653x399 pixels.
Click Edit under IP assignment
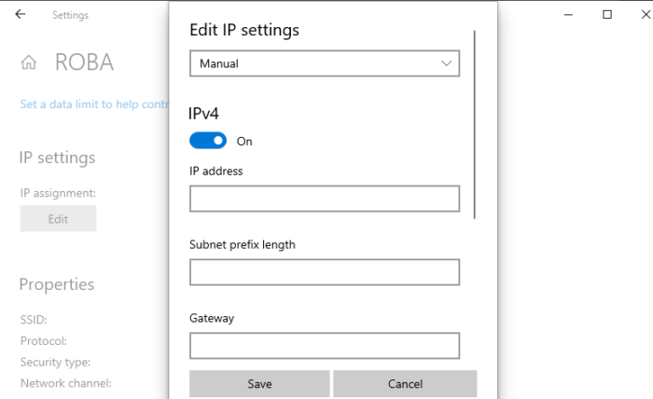tap(58, 219)
